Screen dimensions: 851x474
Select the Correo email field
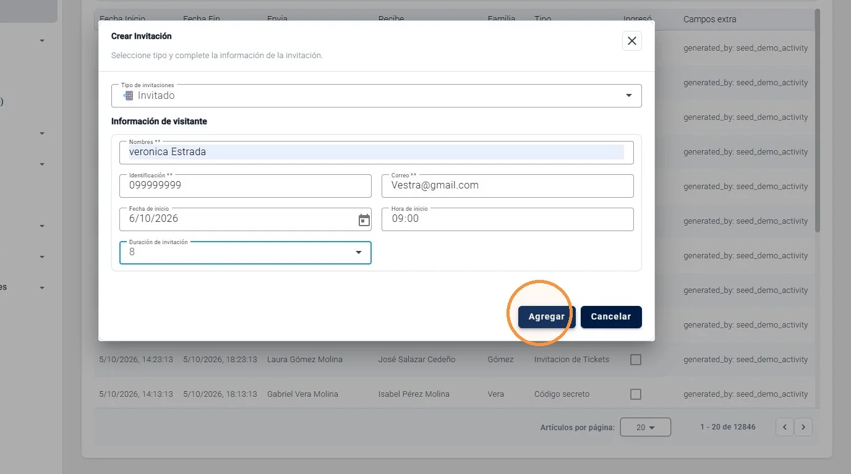[508, 186]
